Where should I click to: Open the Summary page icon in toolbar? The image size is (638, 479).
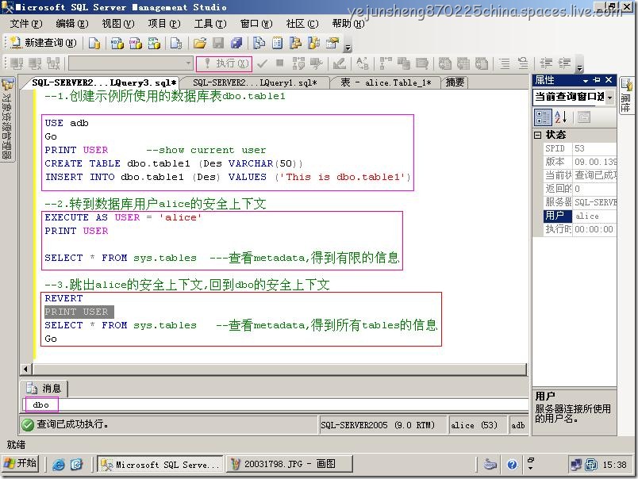tap(277, 43)
